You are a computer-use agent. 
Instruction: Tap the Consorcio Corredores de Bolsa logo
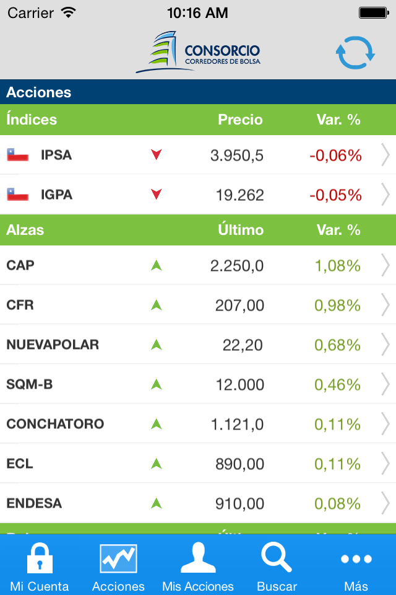click(198, 52)
